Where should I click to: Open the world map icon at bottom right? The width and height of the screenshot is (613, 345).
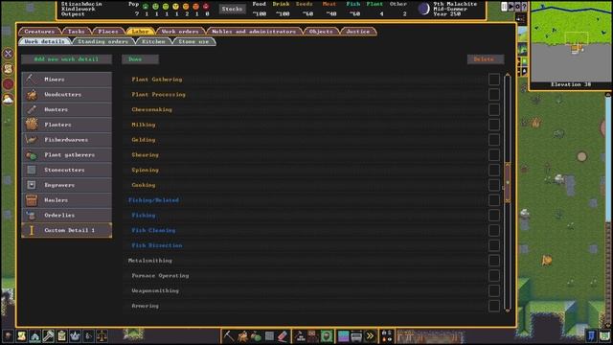(605, 336)
